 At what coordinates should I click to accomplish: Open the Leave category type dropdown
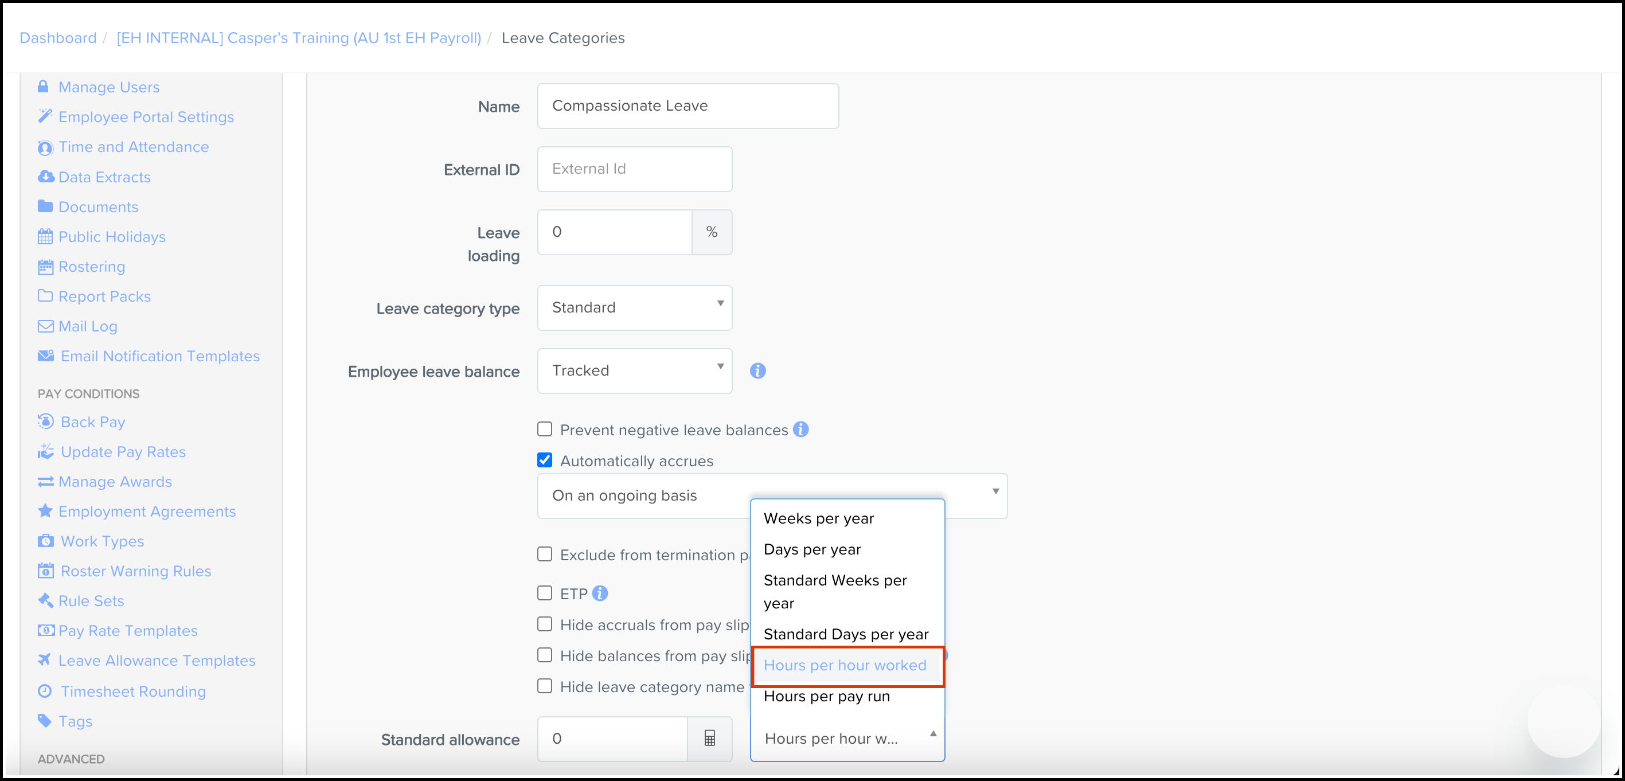634,308
